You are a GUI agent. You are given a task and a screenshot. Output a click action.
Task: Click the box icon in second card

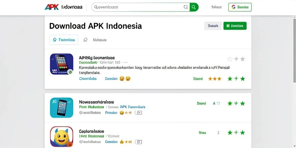coord(138,113)
